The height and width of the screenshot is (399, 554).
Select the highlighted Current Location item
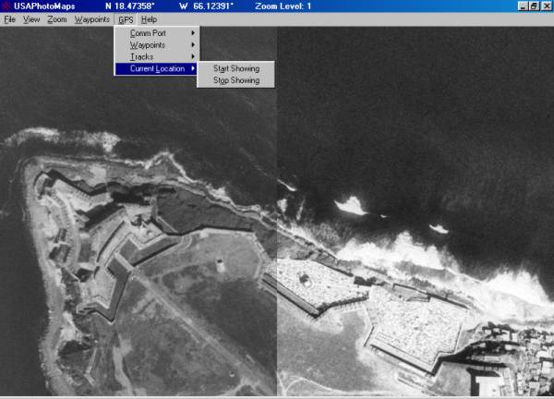[x=156, y=68]
